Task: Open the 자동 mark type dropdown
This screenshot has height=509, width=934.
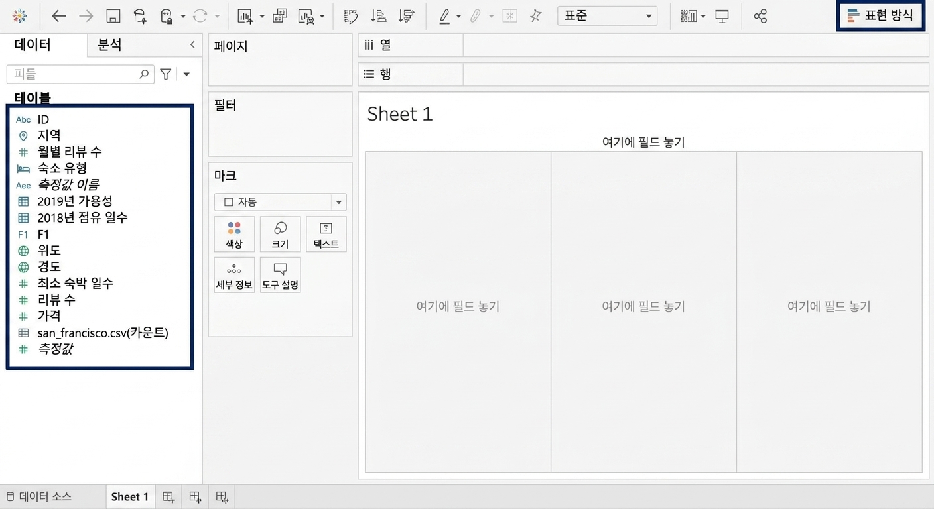Action: click(x=280, y=202)
